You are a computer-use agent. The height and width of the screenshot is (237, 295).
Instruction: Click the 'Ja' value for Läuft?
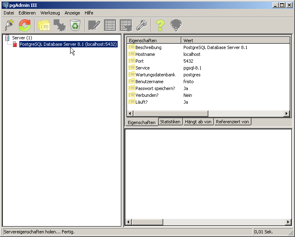coord(185,102)
